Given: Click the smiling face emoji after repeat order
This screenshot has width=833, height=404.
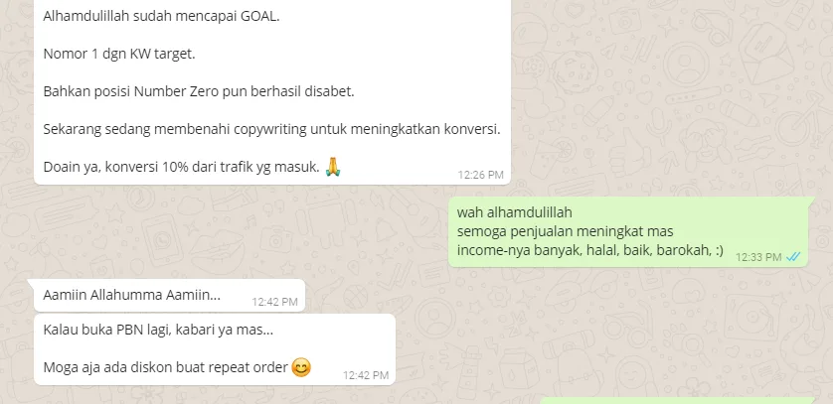Looking at the screenshot, I should 301,367.
